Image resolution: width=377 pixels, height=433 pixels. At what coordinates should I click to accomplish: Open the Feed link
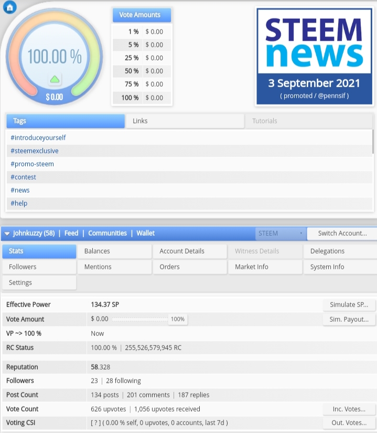71,234
